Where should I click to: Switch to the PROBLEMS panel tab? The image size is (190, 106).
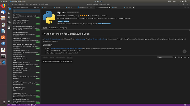coord(45,57)
